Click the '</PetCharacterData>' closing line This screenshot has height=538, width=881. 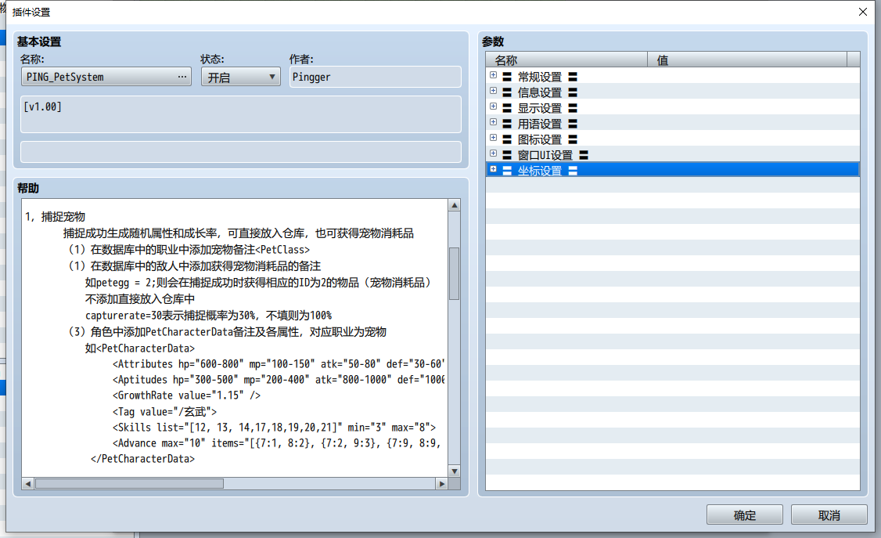pyautogui.click(x=142, y=459)
